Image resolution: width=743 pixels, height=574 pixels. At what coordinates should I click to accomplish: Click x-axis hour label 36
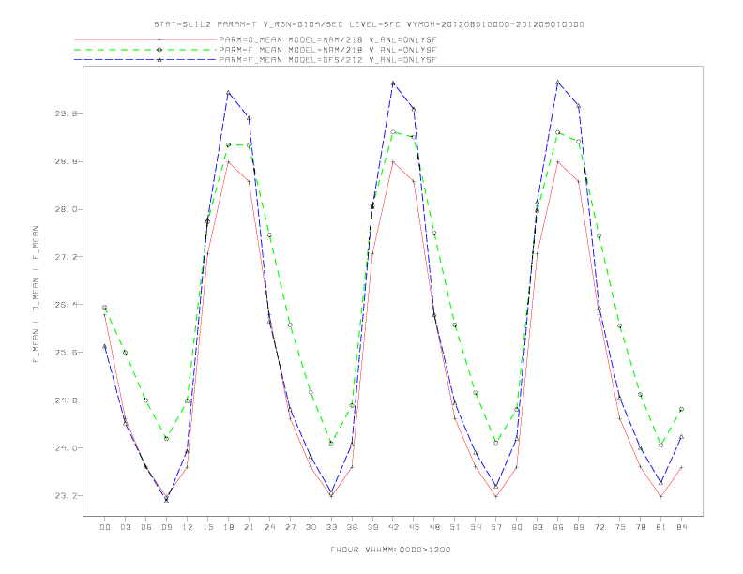[352, 527]
